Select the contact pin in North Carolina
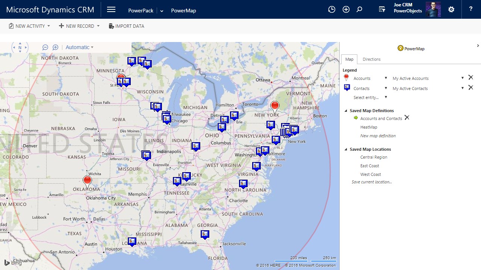 (x=243, y=184)
